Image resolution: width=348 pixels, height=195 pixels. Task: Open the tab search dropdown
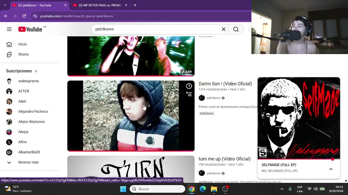[5, 5]
